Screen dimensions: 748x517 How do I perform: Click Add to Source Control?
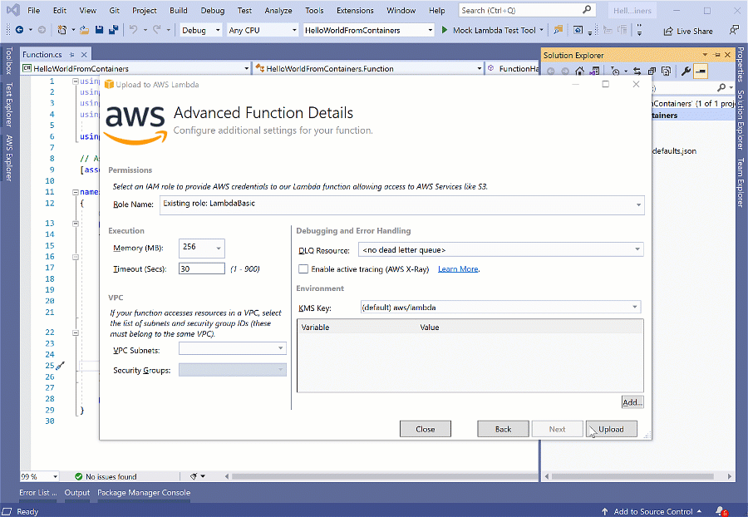point(652,511)
